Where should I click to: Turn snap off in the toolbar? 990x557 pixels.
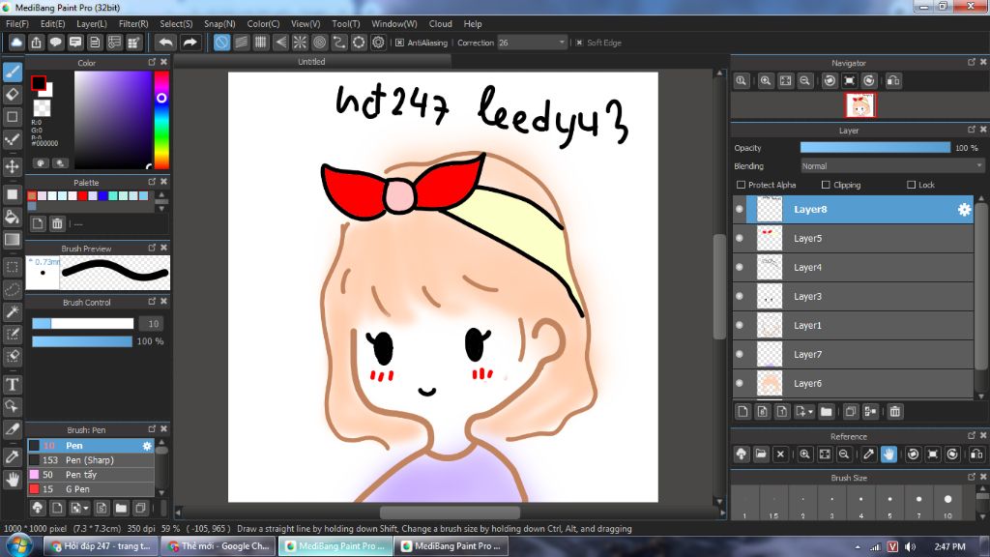click(x=221, y=43)
